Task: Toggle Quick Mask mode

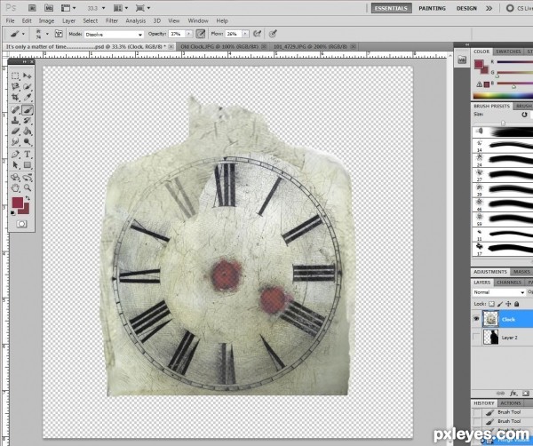Action: pos(21,224)
